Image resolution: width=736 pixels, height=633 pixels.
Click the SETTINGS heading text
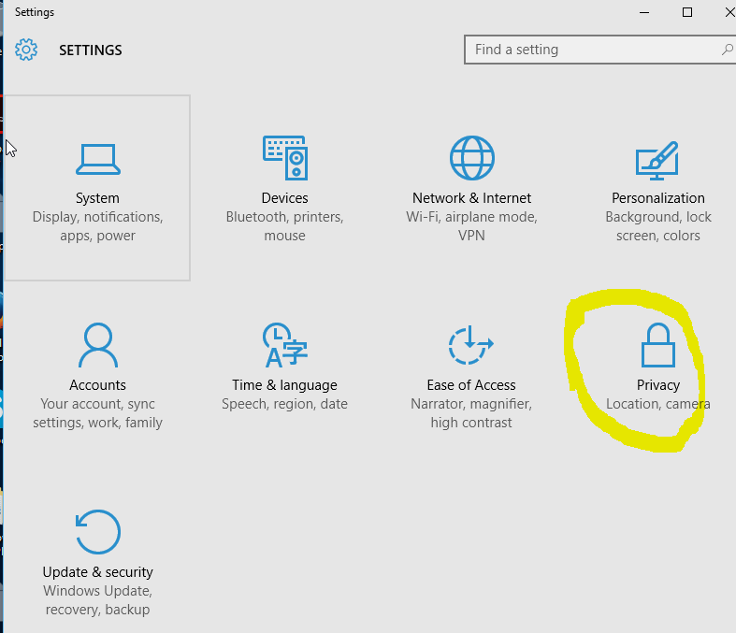coord(90,50)
